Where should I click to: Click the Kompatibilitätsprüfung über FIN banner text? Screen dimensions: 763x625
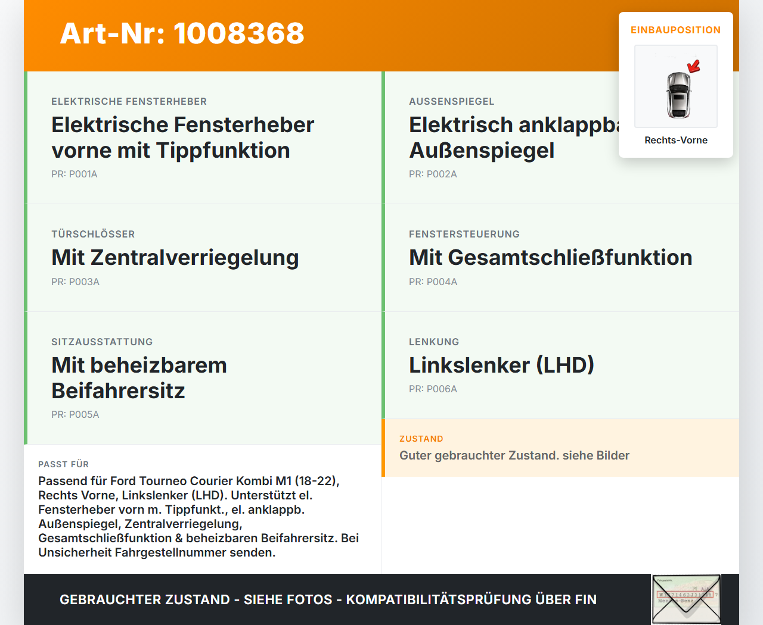pos(328,599)
